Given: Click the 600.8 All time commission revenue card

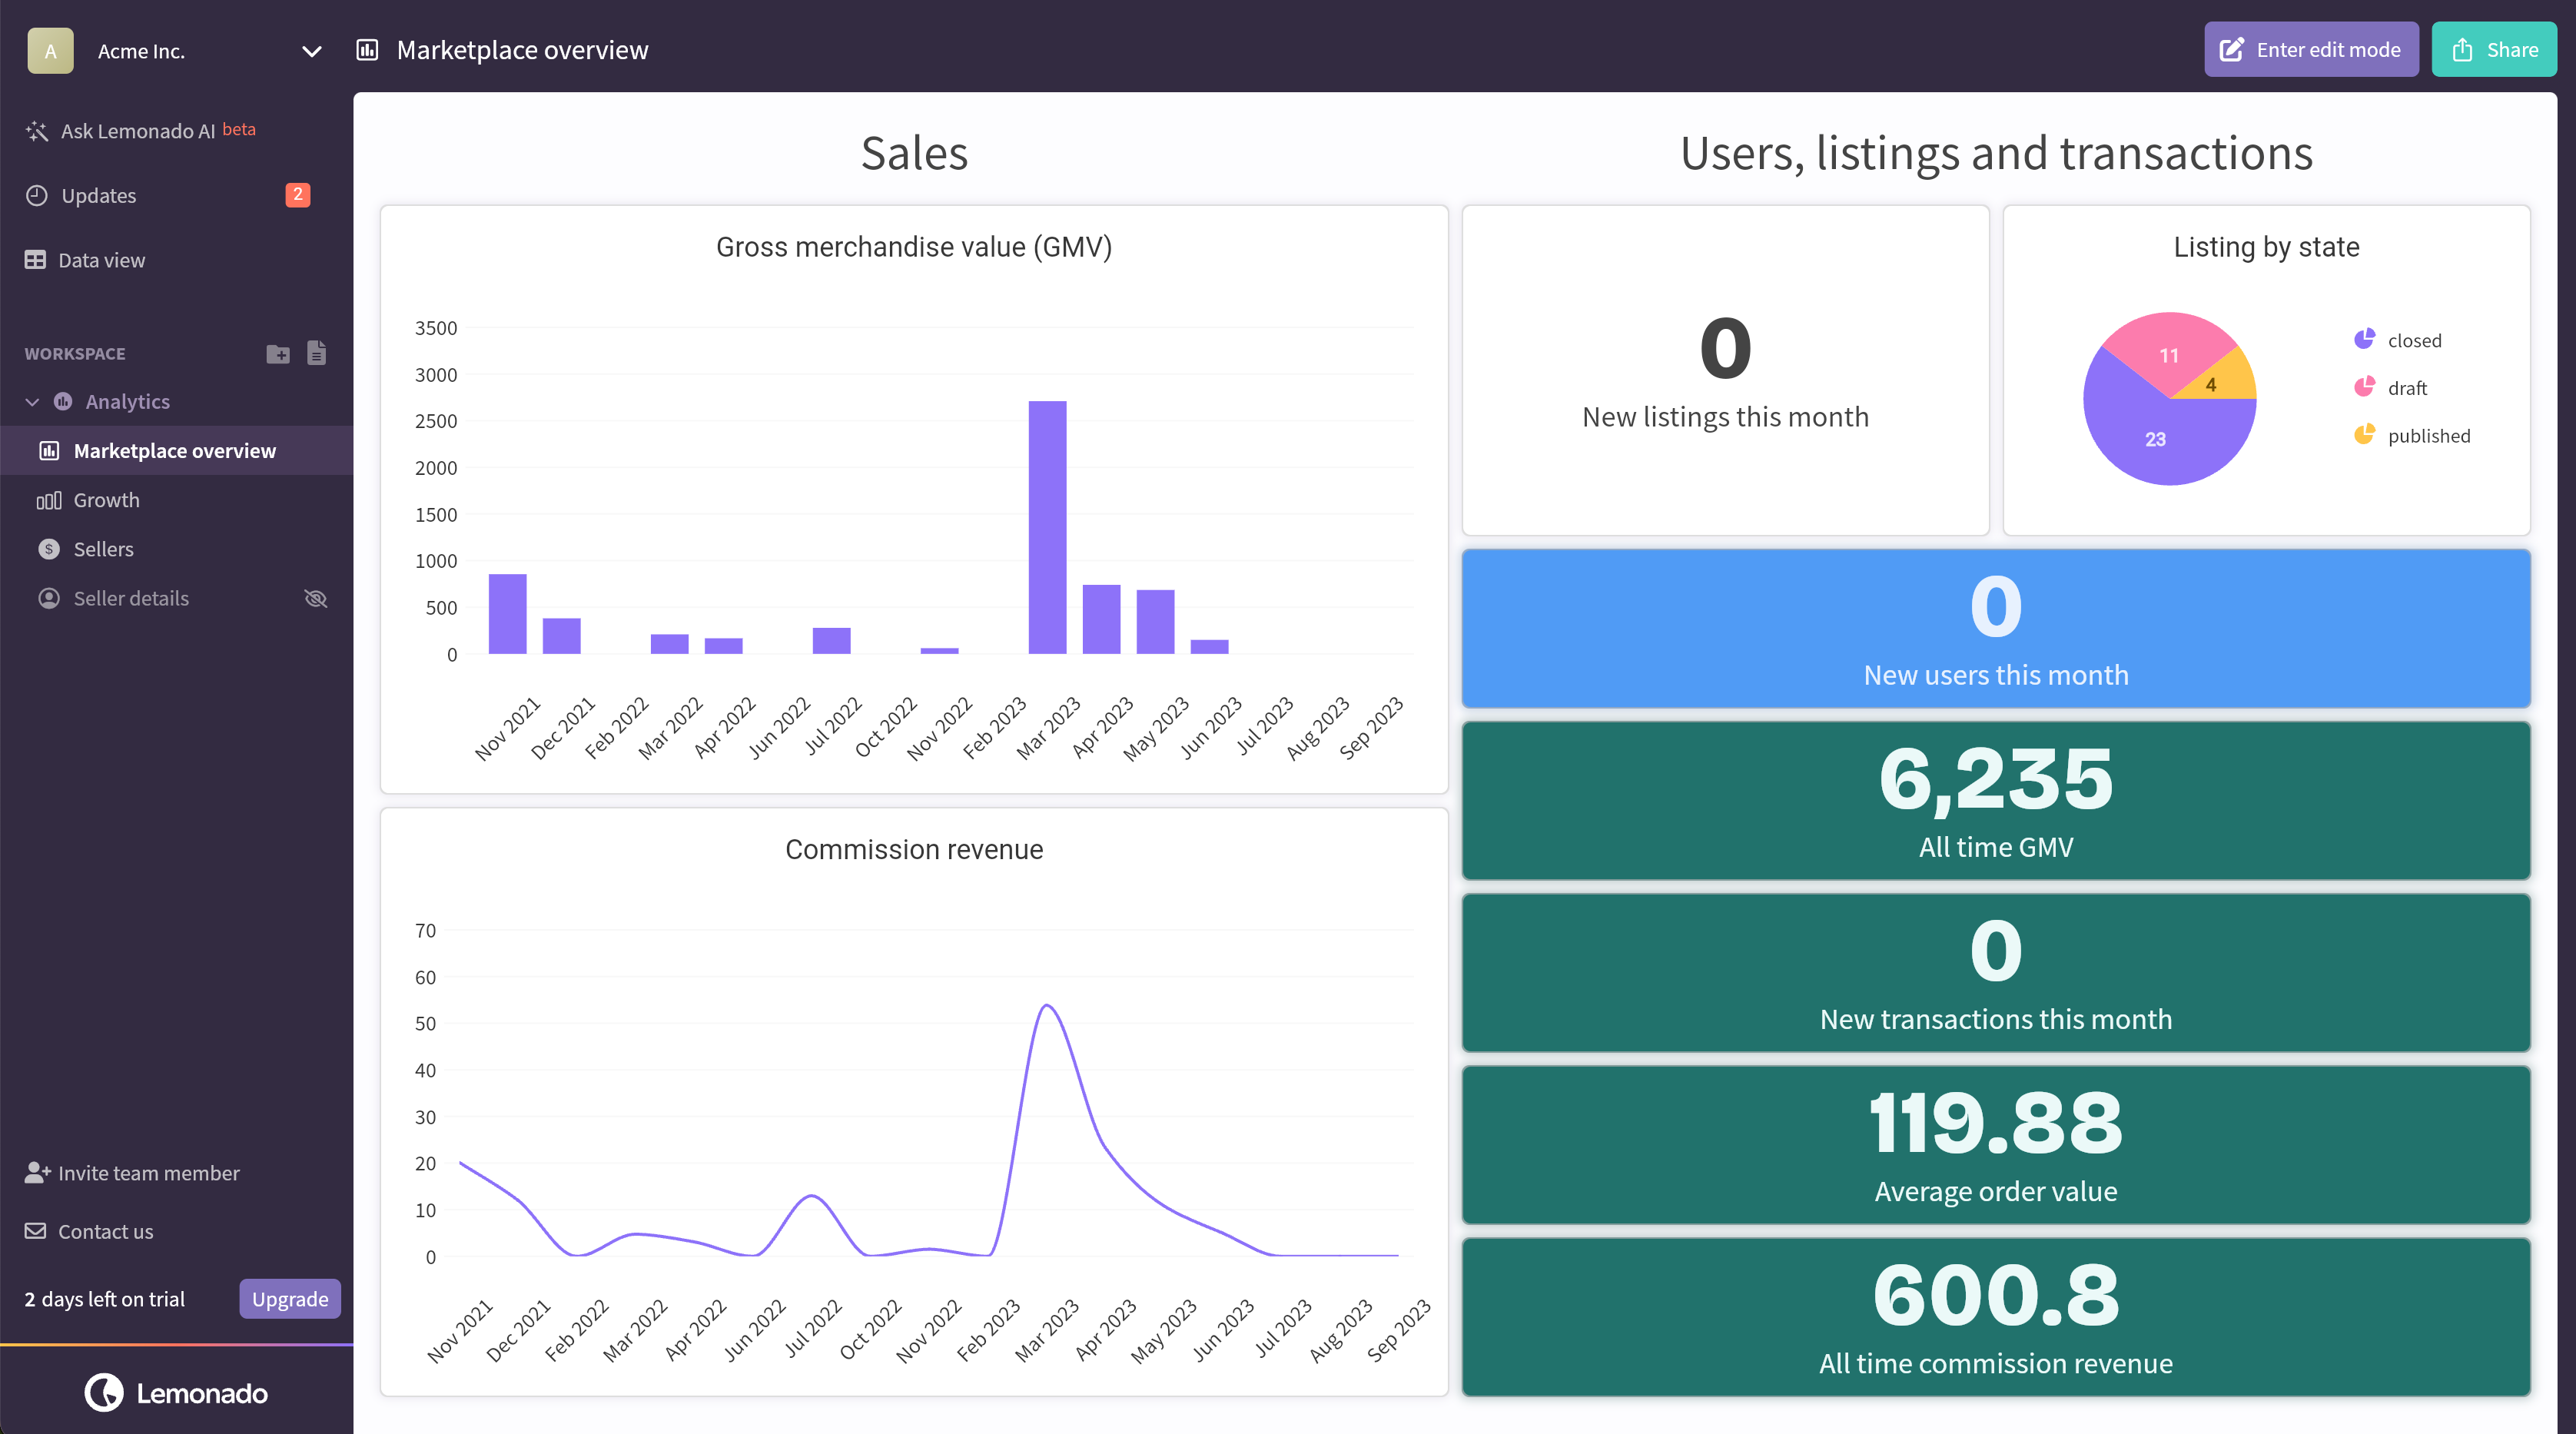Looking at the screenshot, I should [1996, 1316].
